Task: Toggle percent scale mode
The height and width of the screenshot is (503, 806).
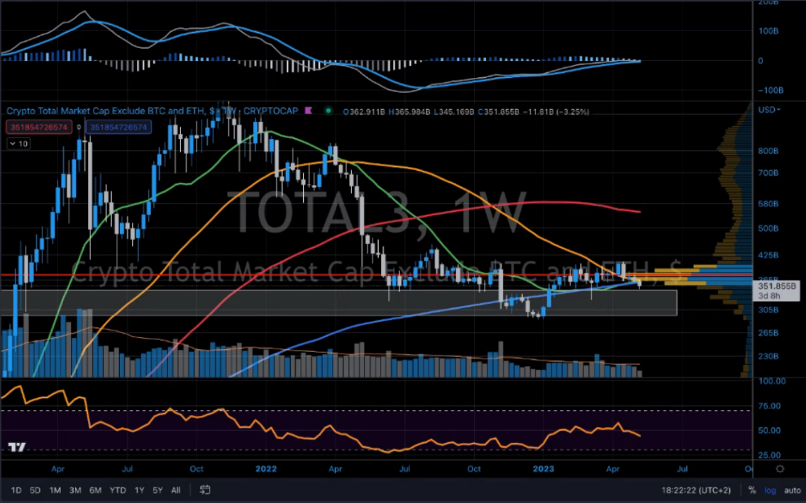Action: point(752,490)
